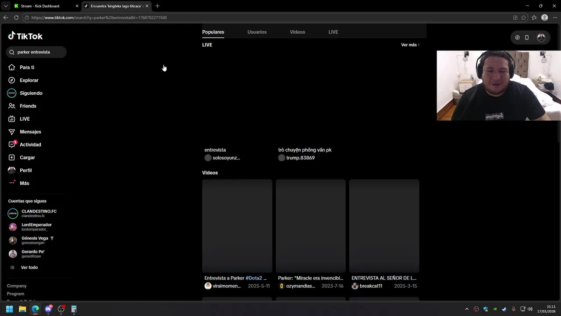The width and height of the screenshot is (561, 316).
Task: Switch to the Videos tab
Action: (297, 32)
